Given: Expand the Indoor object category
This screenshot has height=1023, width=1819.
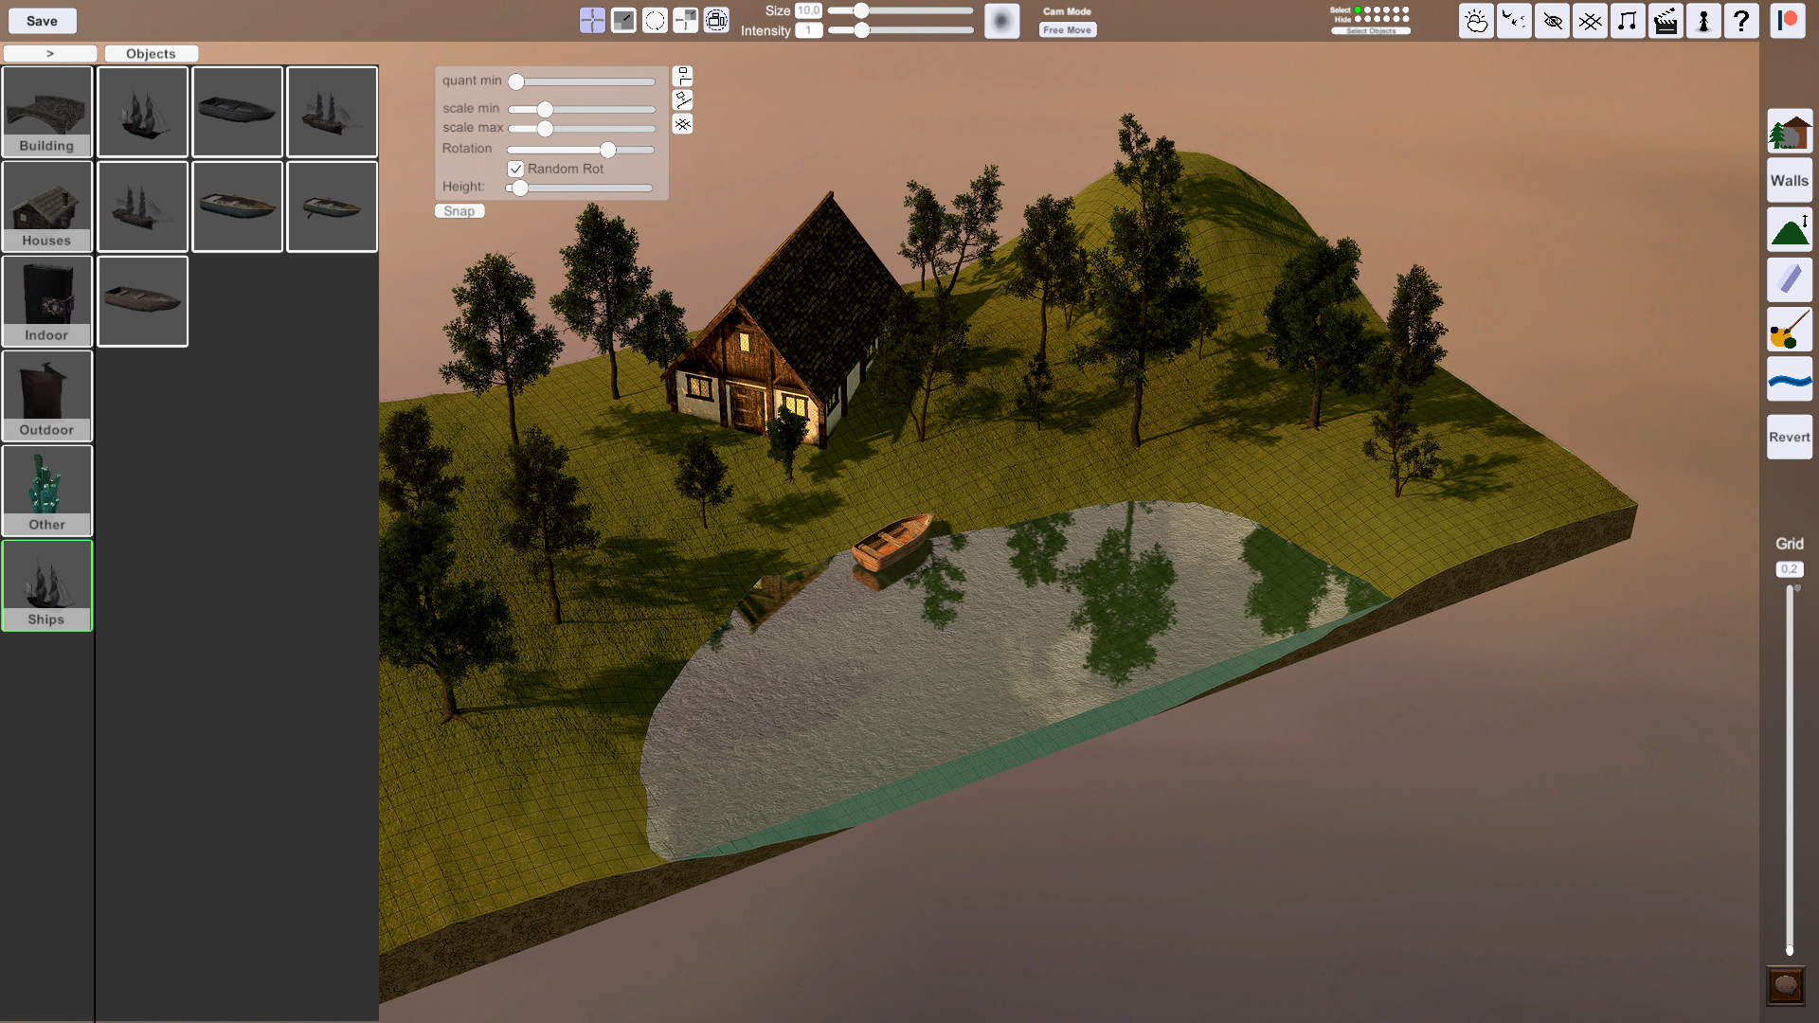Looking at the screenshot, I should (46, 299).
